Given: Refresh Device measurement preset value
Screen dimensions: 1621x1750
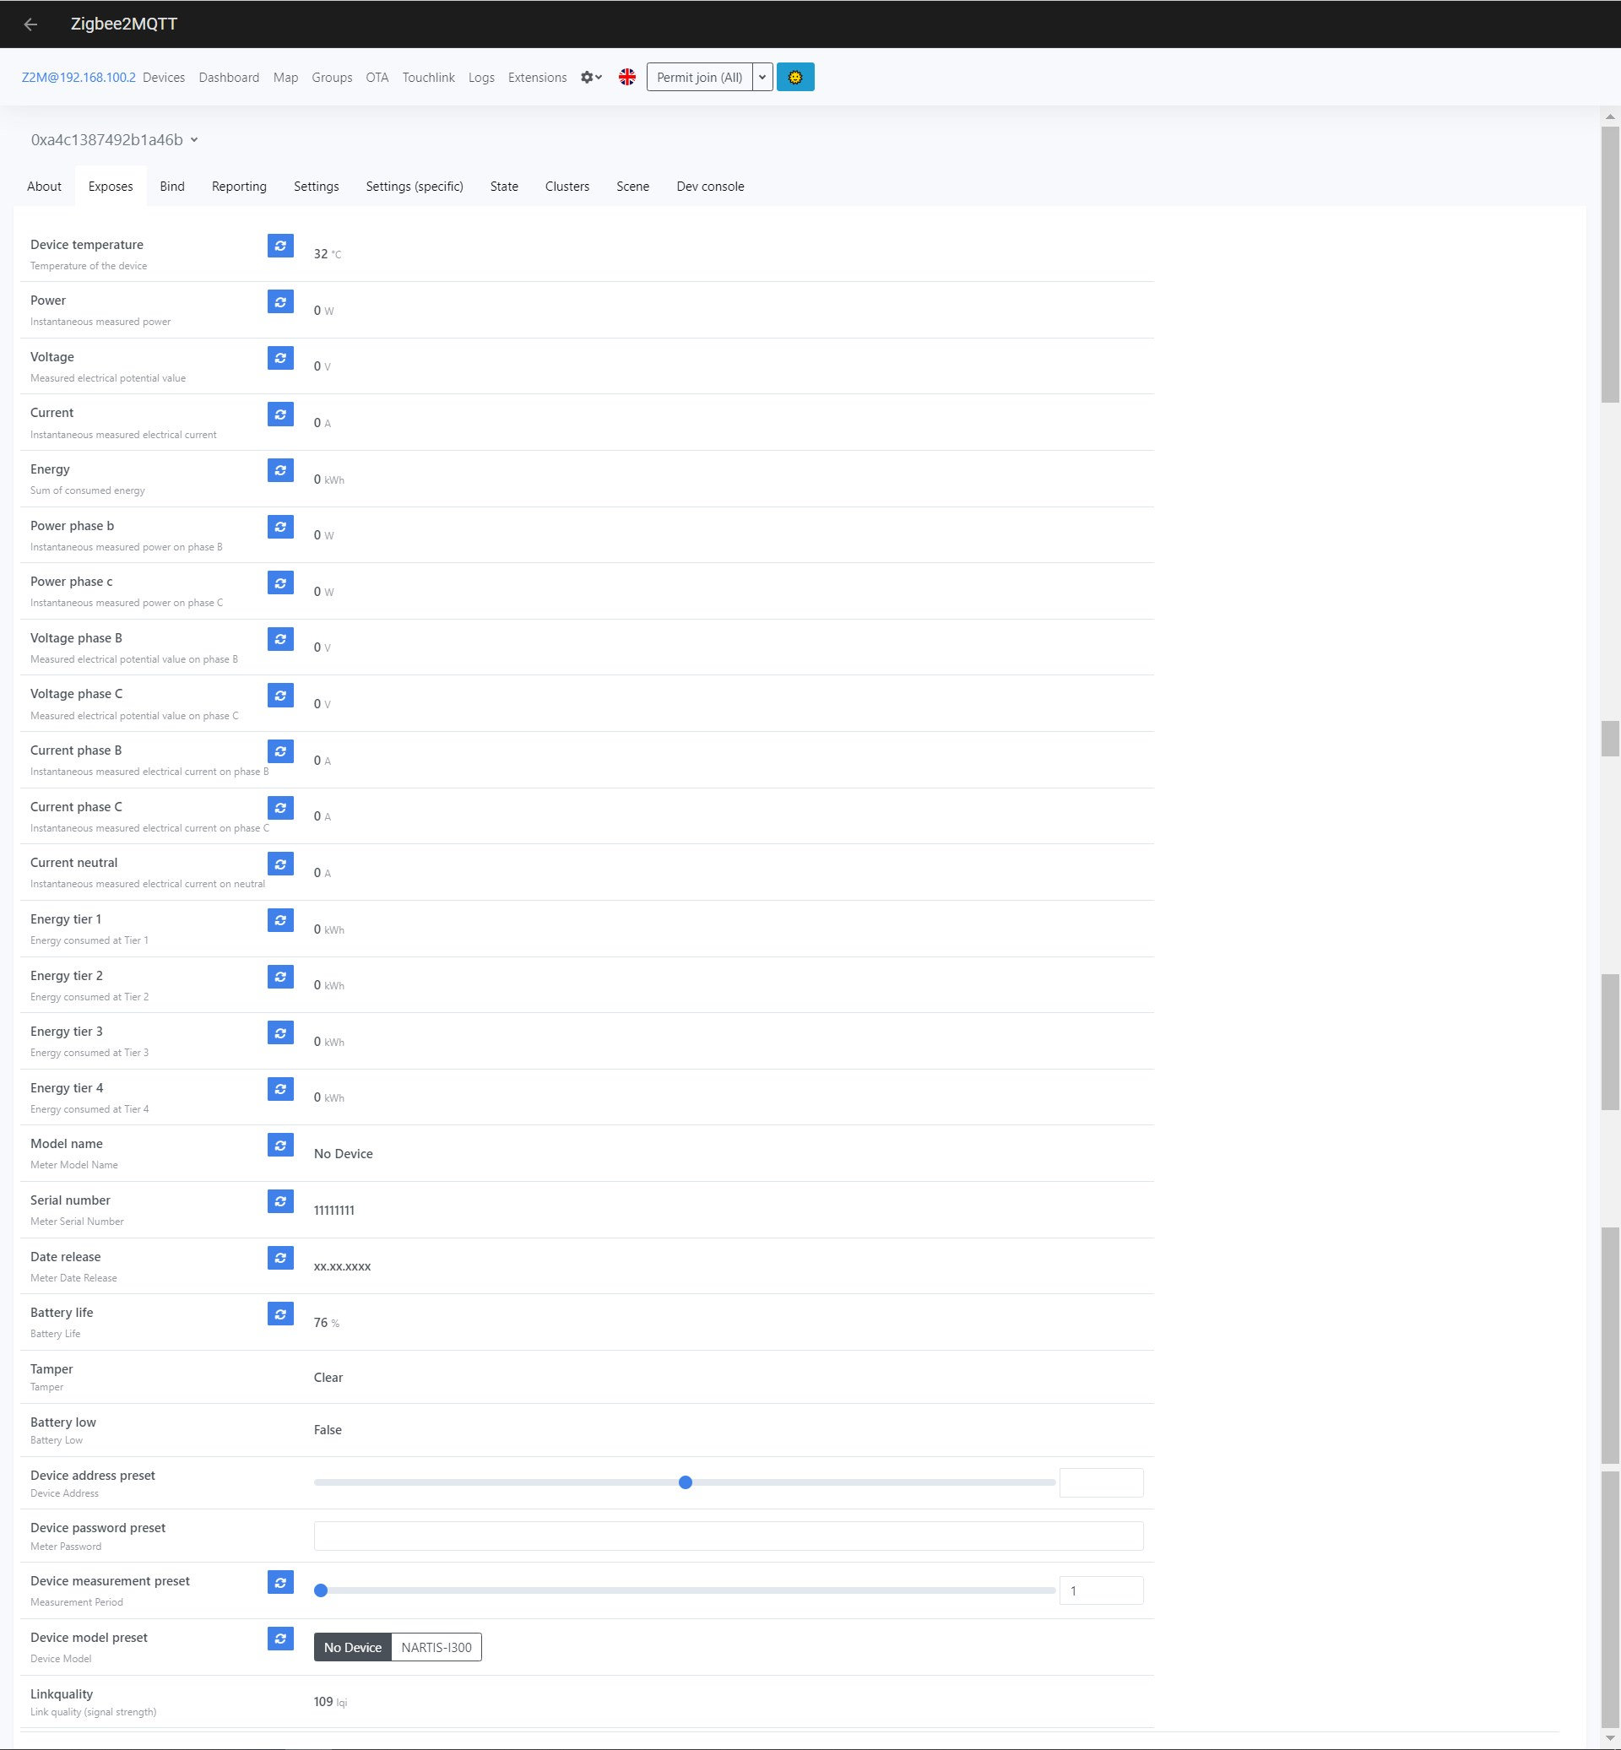Looking at the screenshot, I should (280, 1583).
